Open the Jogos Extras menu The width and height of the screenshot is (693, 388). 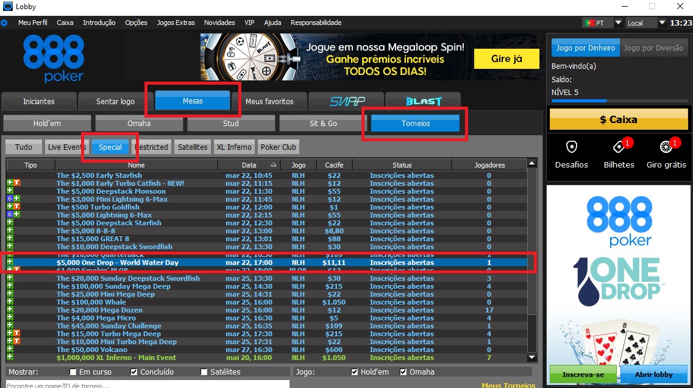(x=176, y=23)
